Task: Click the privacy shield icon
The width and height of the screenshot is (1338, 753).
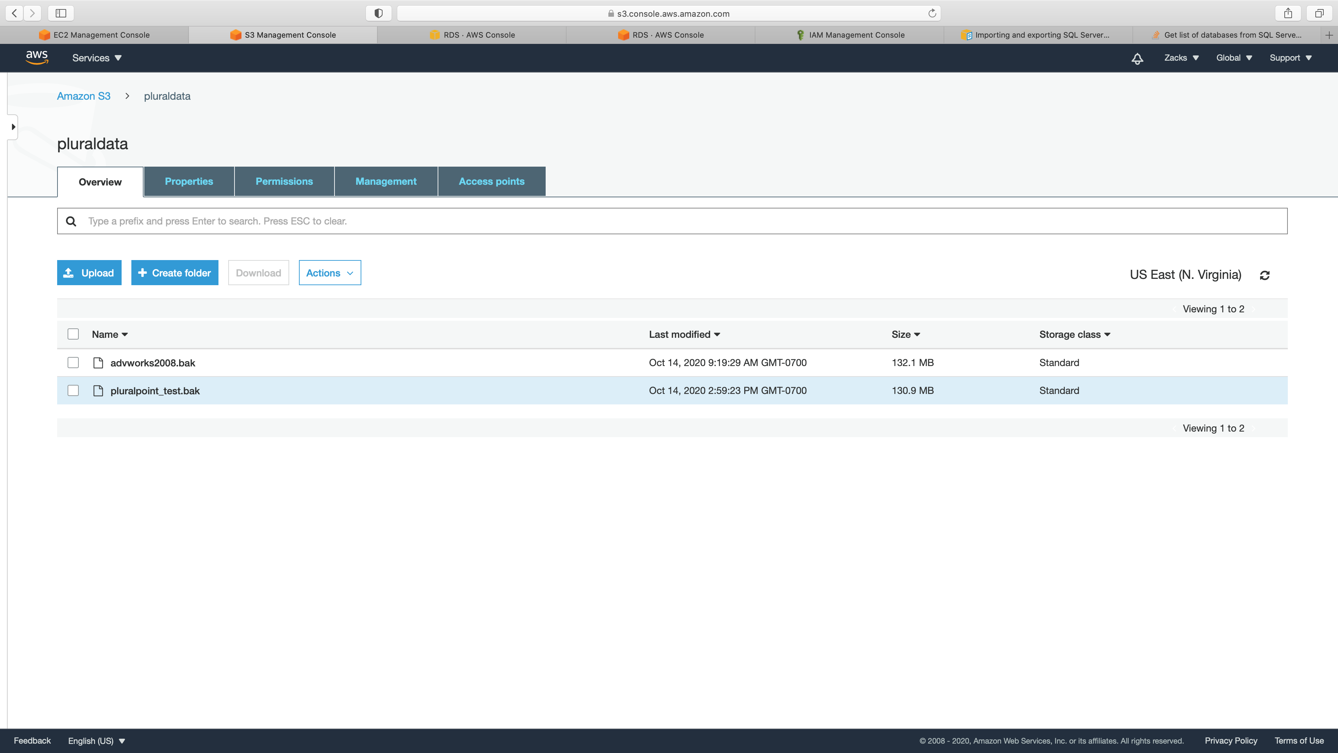Action: click(x=379, y=14)
